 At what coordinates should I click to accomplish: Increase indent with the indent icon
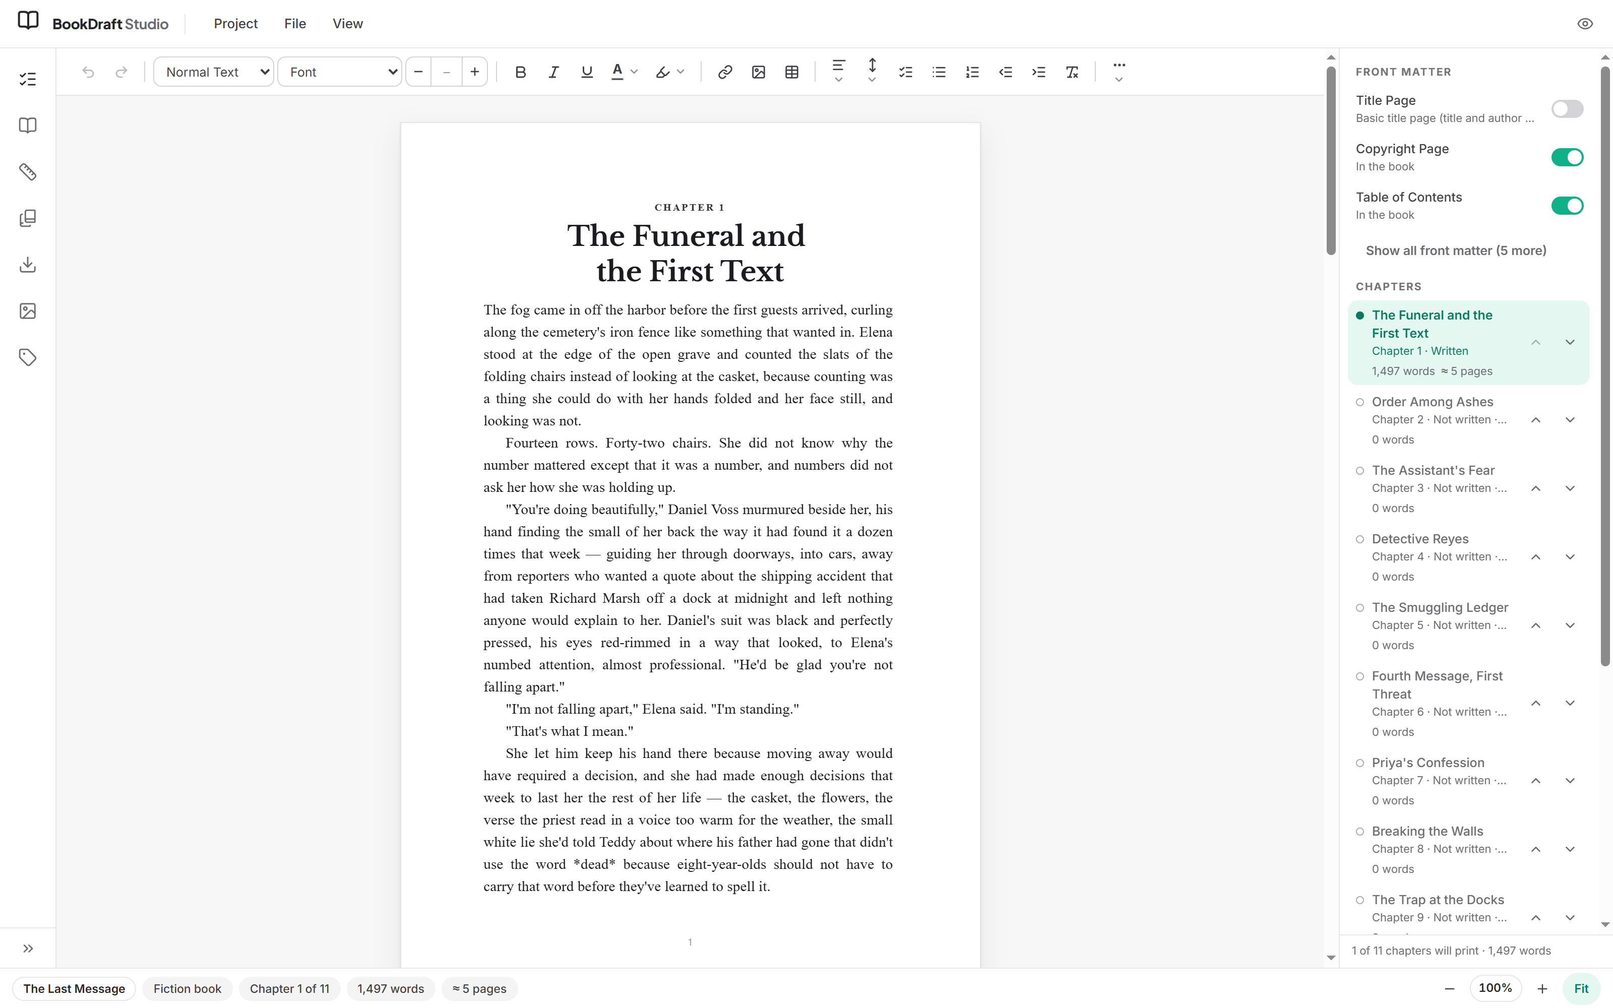pos(1038,72)
